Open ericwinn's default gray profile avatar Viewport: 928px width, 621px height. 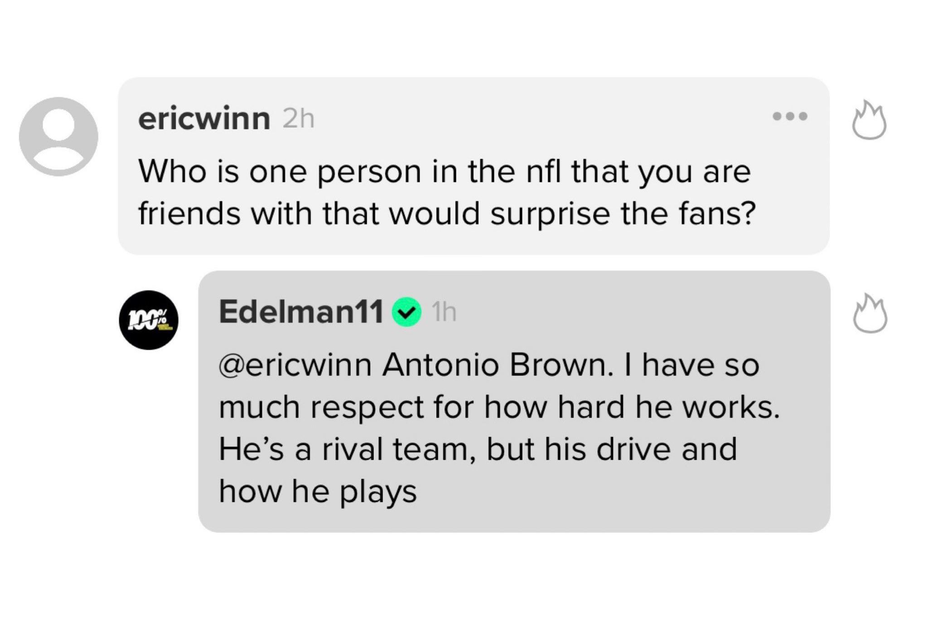pos(58,136)
